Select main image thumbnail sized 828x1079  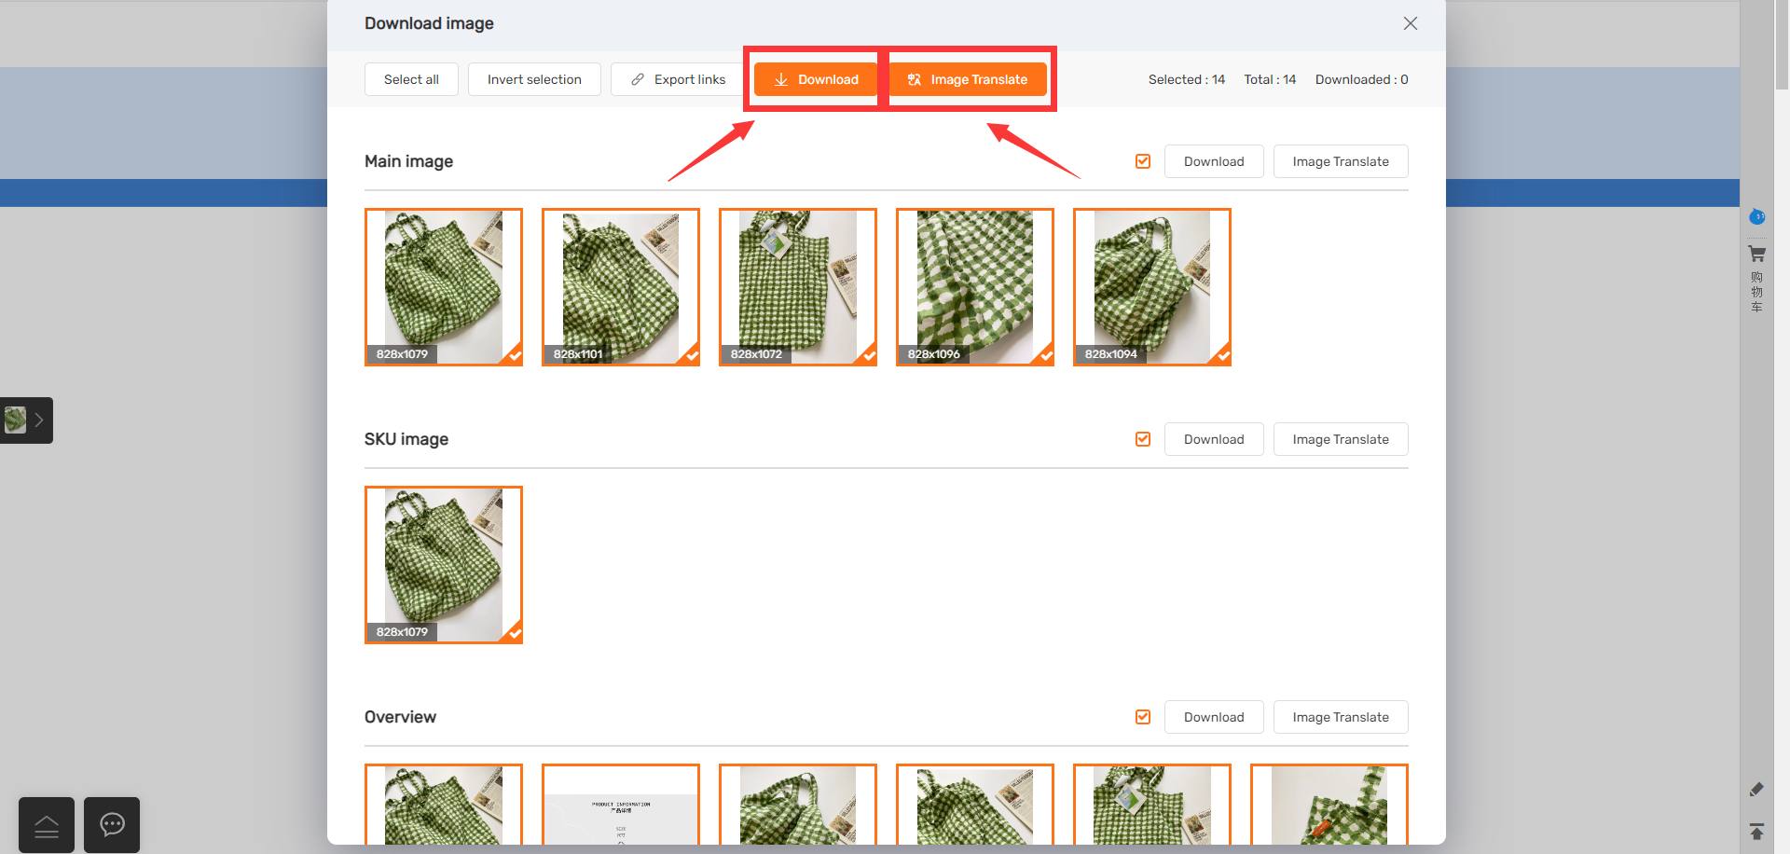pyautogui.click(x=444, y=287)
